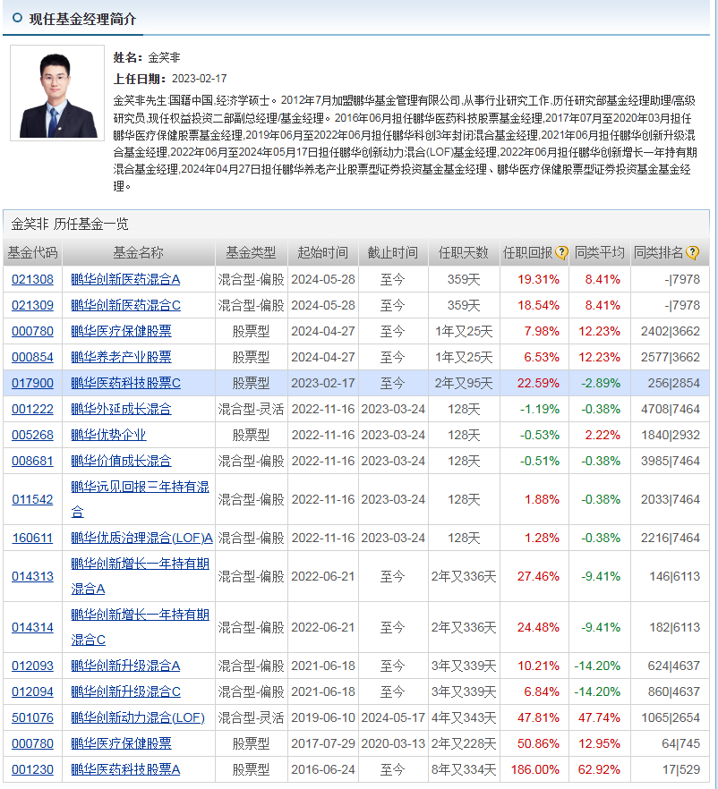Click the 起始时间 column header
Viewport: 718px width, 789px height.
tap(323, 252)
